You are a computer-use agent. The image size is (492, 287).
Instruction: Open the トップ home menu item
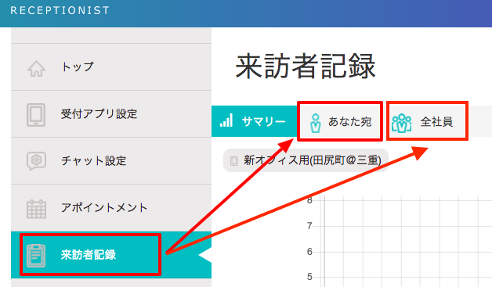click(111, 67)
